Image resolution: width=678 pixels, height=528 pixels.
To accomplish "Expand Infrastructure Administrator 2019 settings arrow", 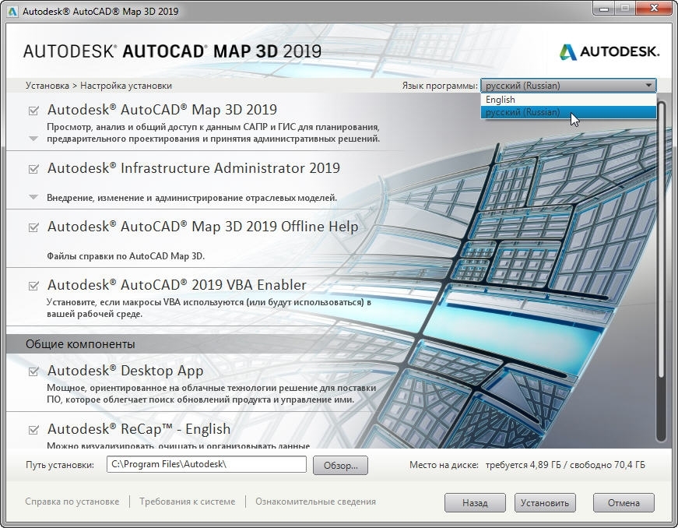I will coord(33,197).
